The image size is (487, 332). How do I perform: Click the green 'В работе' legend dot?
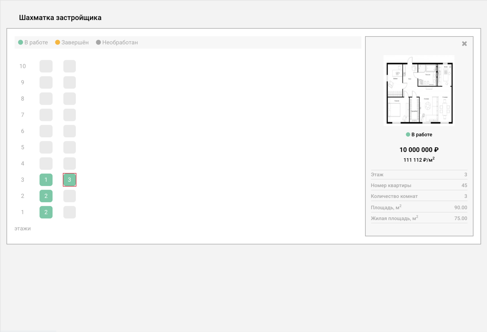(x=21, y=42)
